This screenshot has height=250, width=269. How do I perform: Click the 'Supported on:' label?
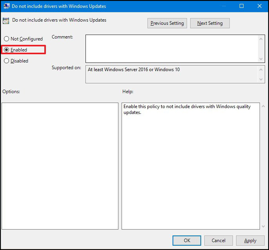(x=66, y=68)
